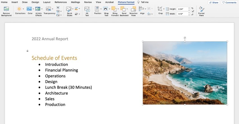Expand the Transparency dropdown arrow
The height and width of the screenshot is (124, 239).
click(53, 9)
